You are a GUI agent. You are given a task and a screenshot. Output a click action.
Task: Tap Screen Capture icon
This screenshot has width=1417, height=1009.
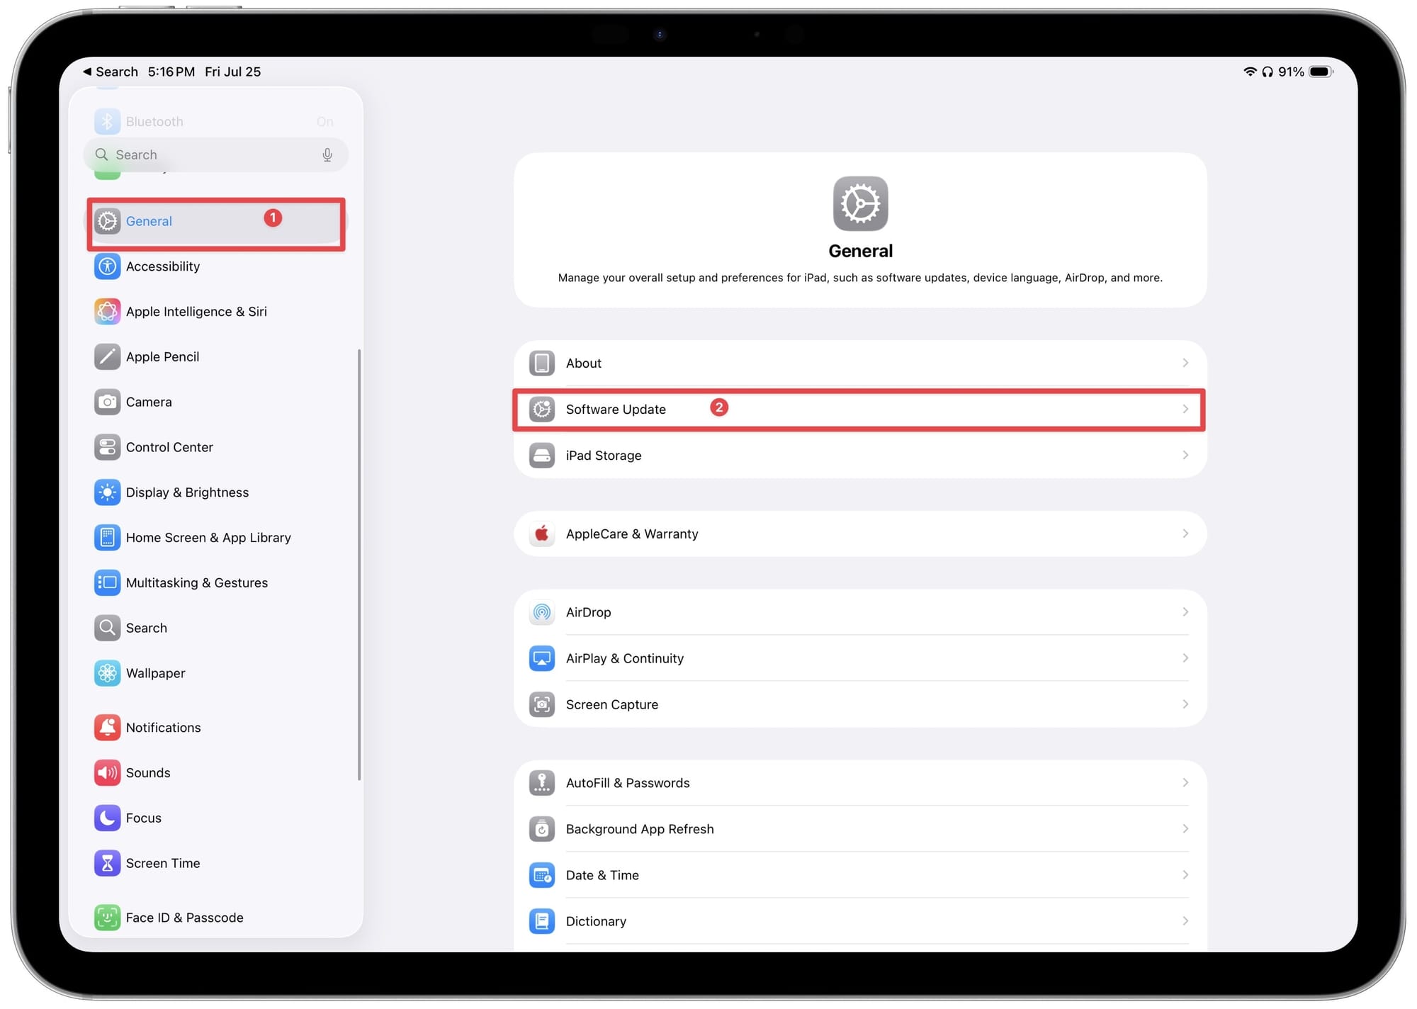(542, 705)
